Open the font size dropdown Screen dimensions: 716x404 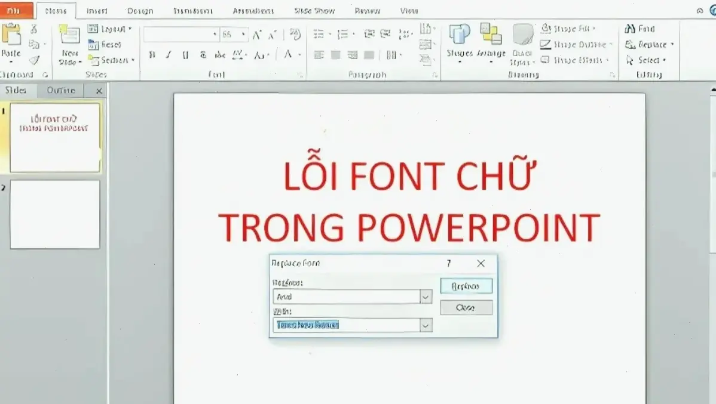click(243, 34)
